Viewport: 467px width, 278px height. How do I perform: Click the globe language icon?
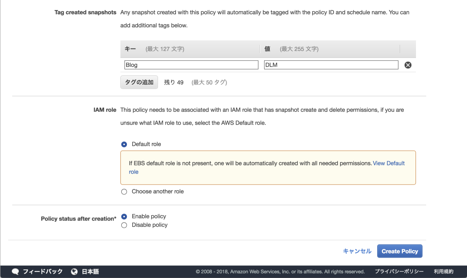(74, 271)
